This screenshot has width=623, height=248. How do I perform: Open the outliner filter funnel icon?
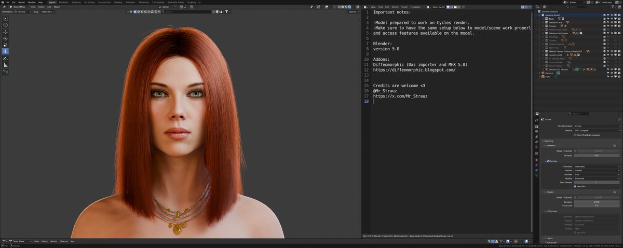coord(613,7)
